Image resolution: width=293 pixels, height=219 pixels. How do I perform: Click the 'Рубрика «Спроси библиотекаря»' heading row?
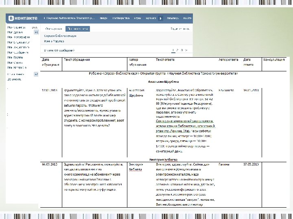point(163,73)
